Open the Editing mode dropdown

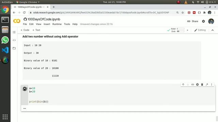point(200,30)
